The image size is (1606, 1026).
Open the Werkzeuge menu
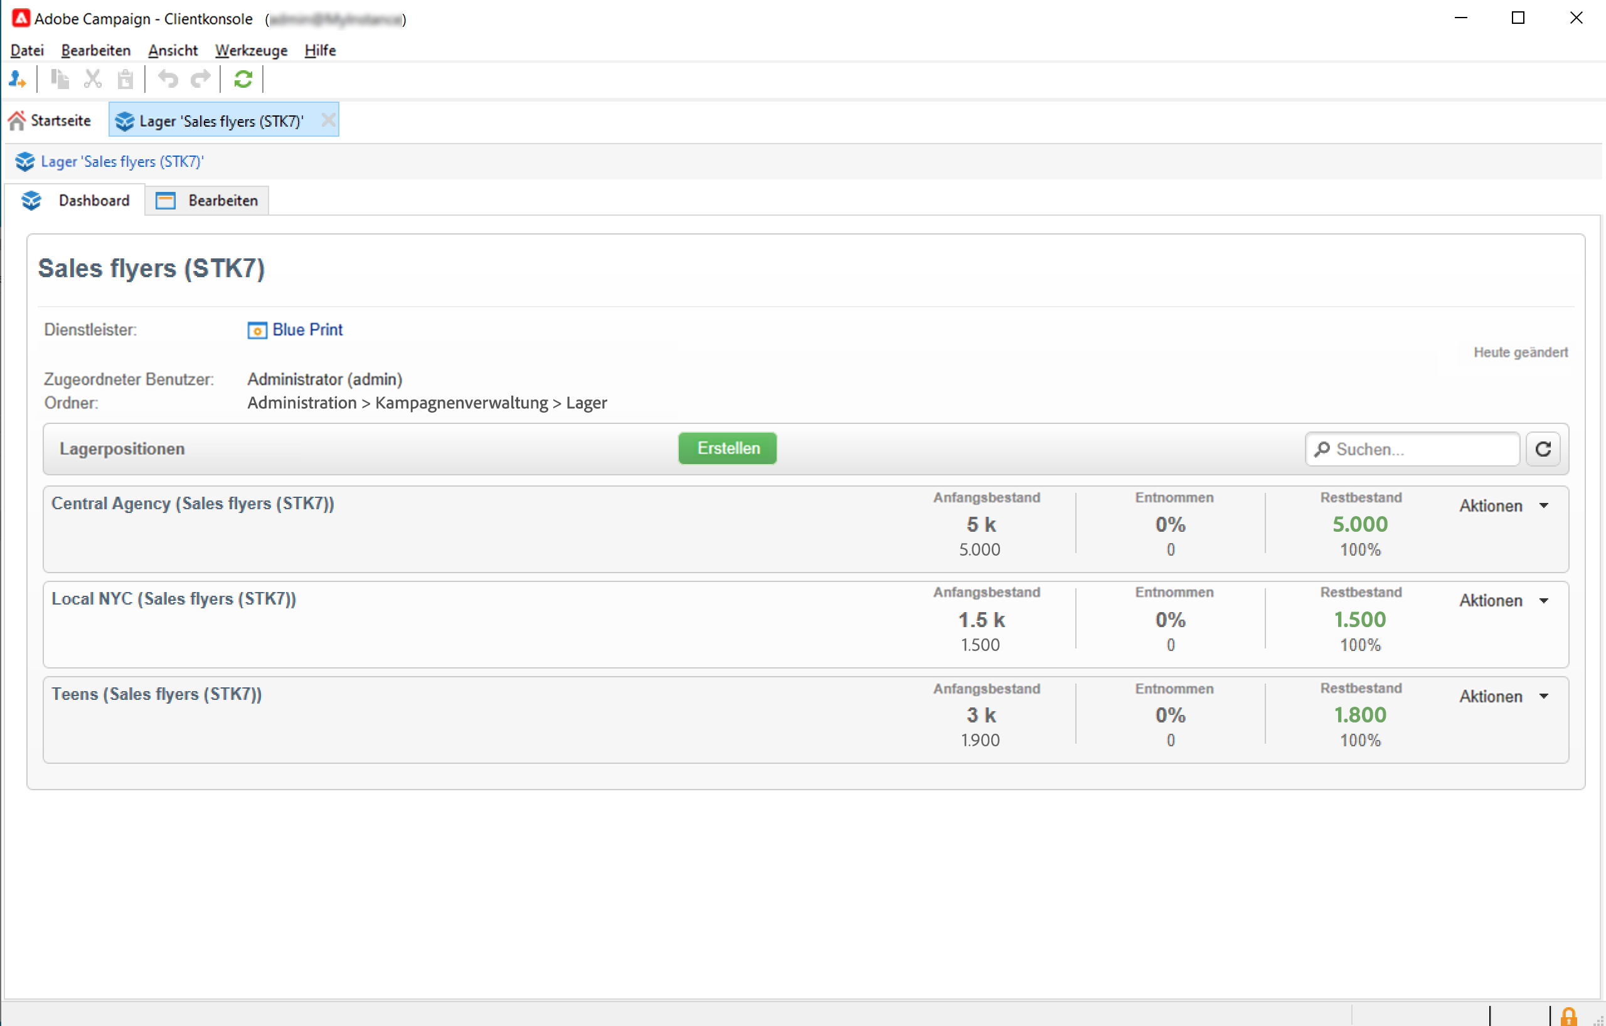point(251,51)
